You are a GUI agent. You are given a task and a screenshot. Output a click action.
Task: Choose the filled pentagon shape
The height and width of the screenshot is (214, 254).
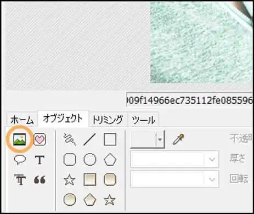pos(90,200)
